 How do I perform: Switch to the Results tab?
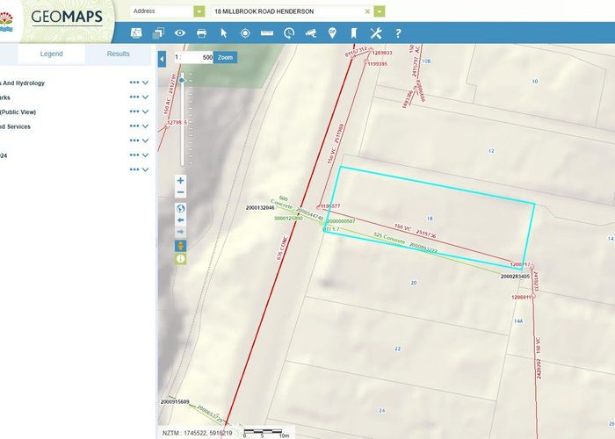[x=119, y=54]
